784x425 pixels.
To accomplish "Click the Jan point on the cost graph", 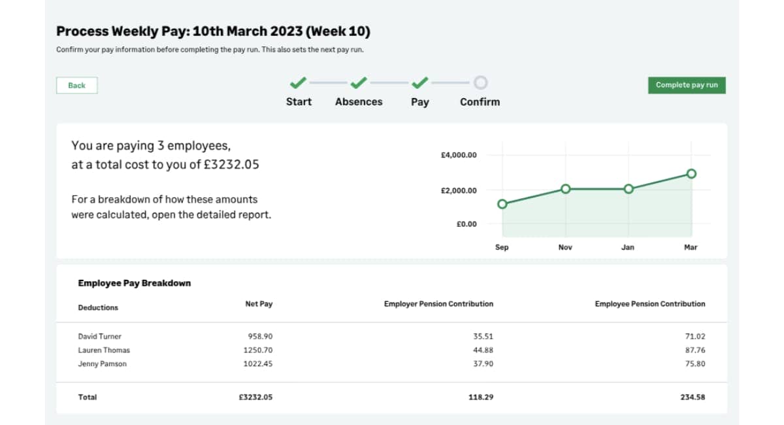I will (629, 189).
